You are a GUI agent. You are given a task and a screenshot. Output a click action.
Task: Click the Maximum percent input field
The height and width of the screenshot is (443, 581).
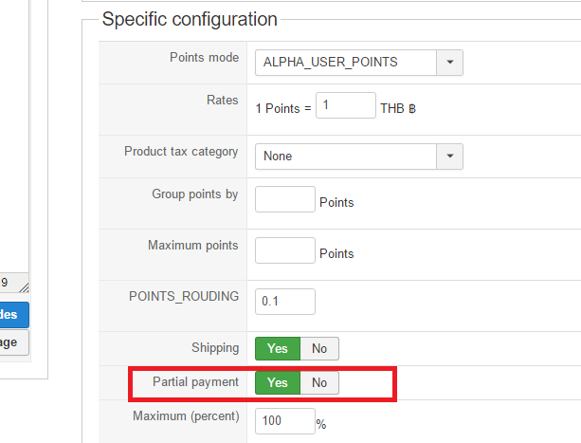(x=285, y=420)
